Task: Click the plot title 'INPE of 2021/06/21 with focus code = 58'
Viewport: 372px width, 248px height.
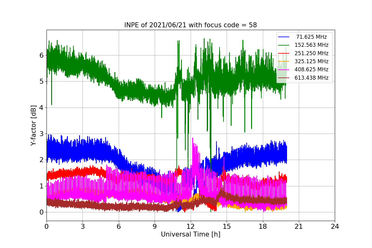Action: (x=190, y=25)
